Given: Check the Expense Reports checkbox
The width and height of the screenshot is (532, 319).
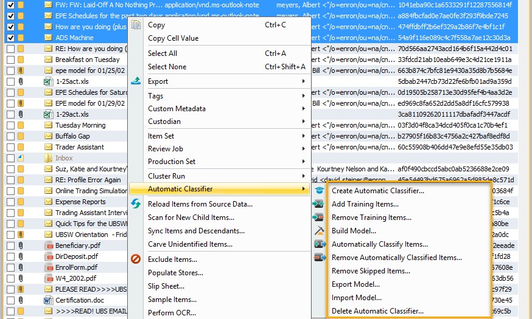Looking at the screenshot, I should [x=10, y=202].
